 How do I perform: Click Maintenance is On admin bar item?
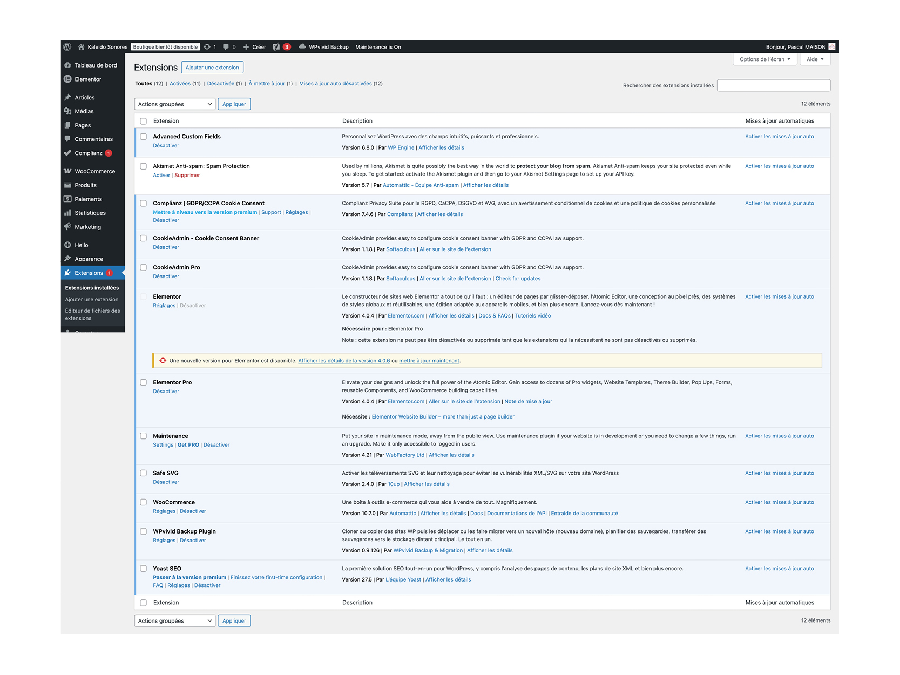(378, 47)
